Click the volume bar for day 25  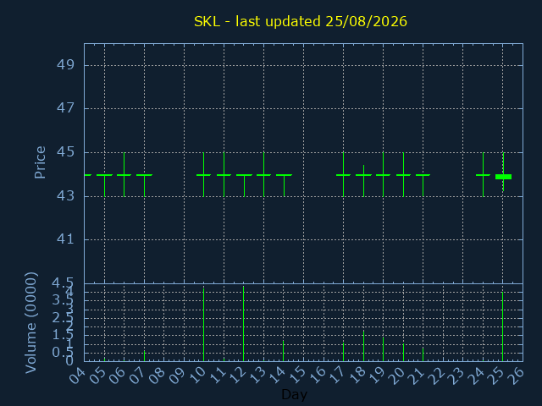(x=502, y=326)
